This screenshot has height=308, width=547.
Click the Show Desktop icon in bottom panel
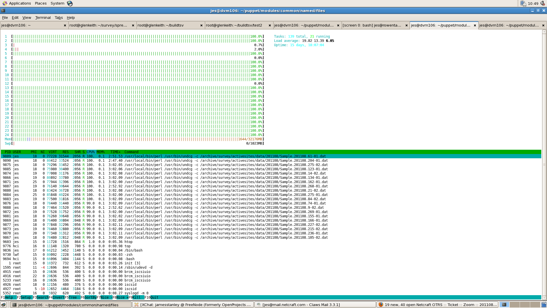click(x=3, y=305)
